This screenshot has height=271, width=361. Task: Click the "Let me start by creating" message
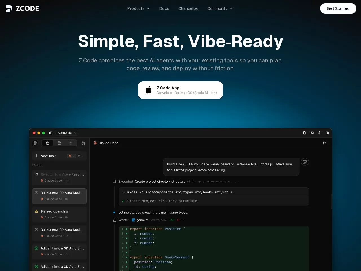(153, 213)
